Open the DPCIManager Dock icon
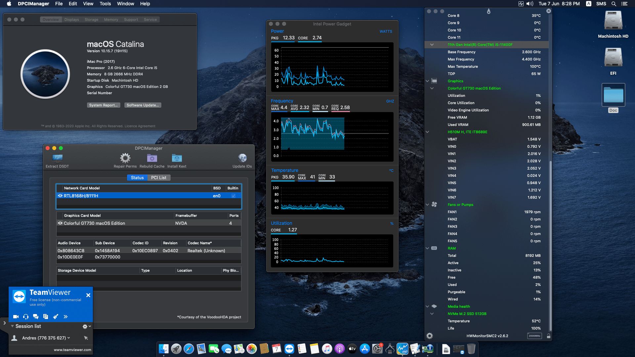Viewport: 635px width, 357px height. click(428, 349)
